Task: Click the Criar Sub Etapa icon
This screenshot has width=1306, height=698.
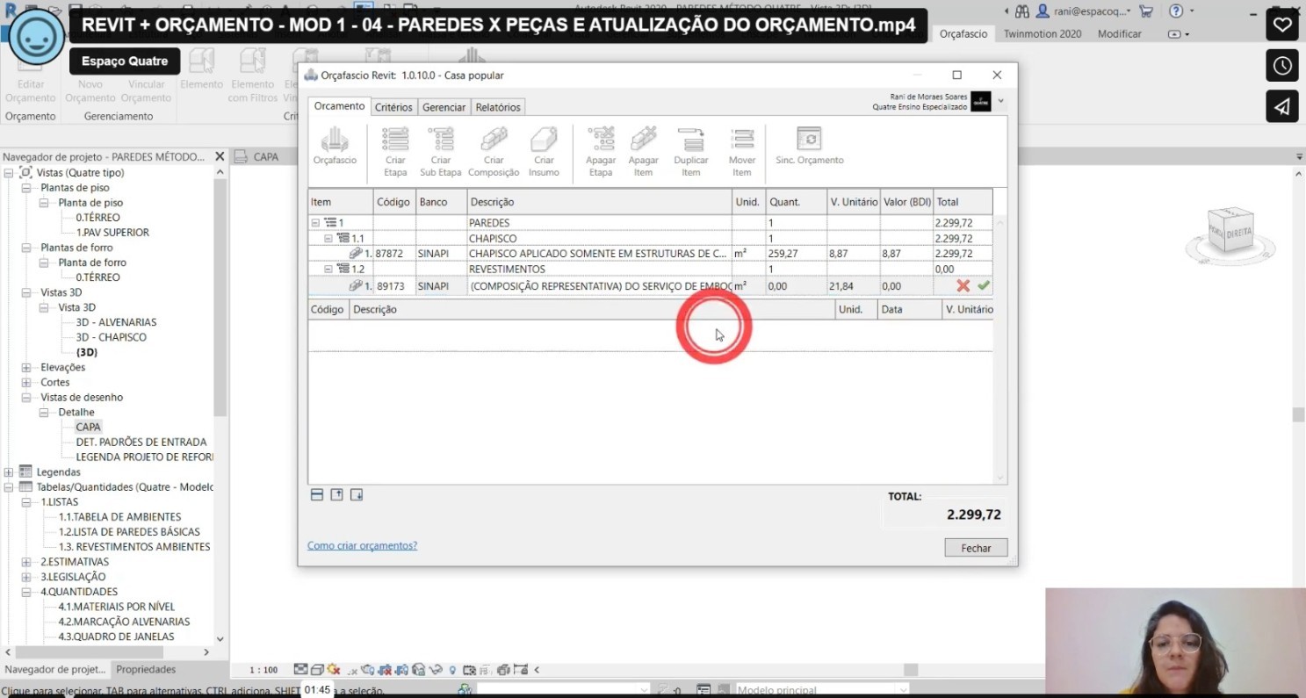Action: pyautogui.click(x=440, y=141)
